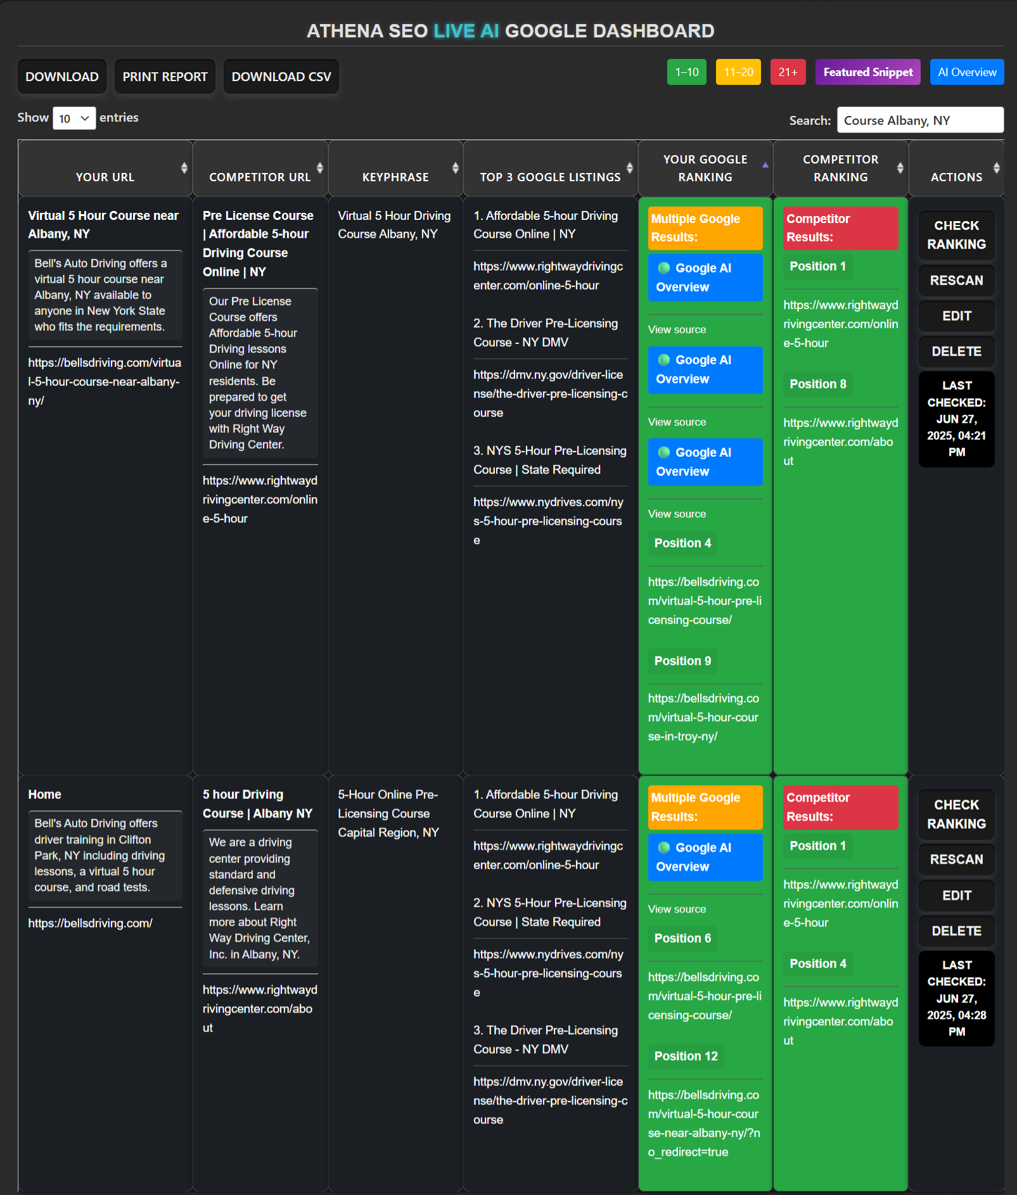Sort by ACTIONS column header
Image resolution: width=1017 pixels, height=1195 pixels.
(x=957, y=169)
